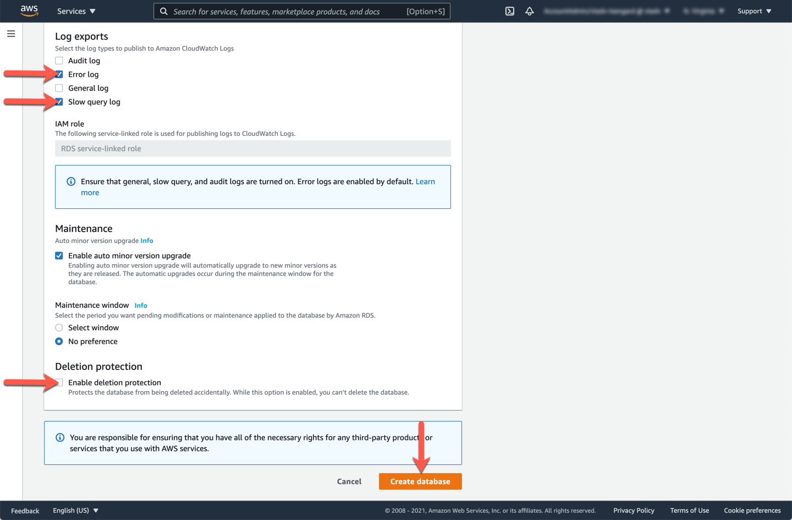Open the Support dropdown menu
This screenshot has height=520, width=792.
pos(754,11)
